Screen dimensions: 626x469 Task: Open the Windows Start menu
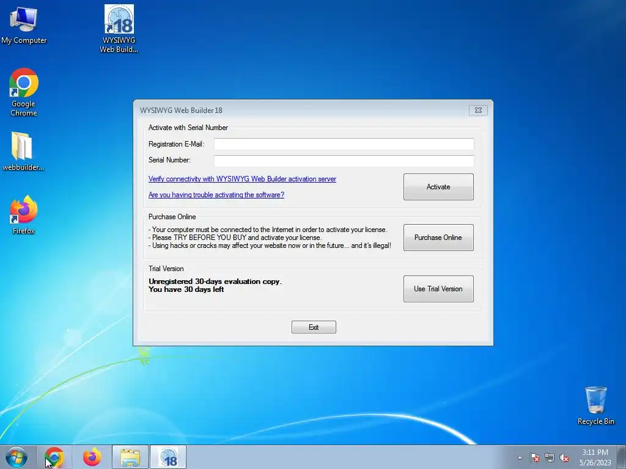coord(17,457)
